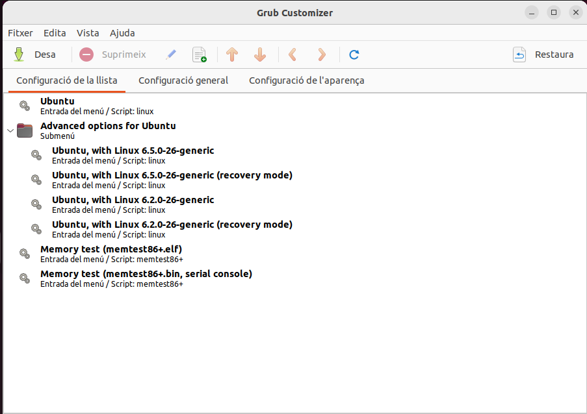Select Memory test (memtest86+.elf) entry
The image size is (587, 414).
tap(295, 254)
